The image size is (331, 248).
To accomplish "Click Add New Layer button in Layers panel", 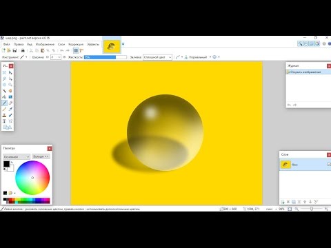I will click(283, 202).
